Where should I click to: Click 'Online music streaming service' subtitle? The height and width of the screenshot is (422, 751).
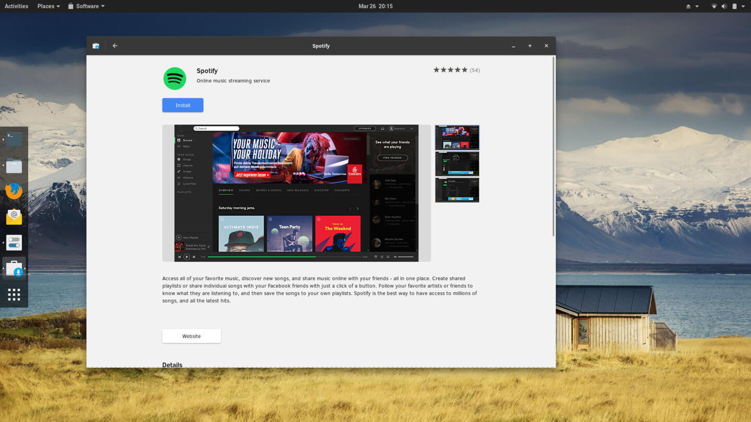click(x=233, y=81)
